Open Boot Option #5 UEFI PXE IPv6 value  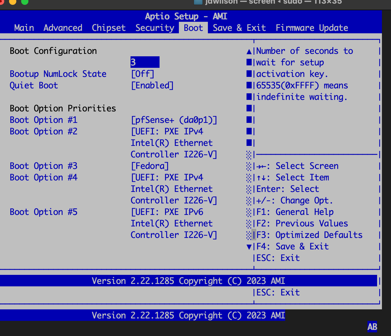click(x=174, y=223)
